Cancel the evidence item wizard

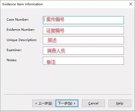(93, 103)
